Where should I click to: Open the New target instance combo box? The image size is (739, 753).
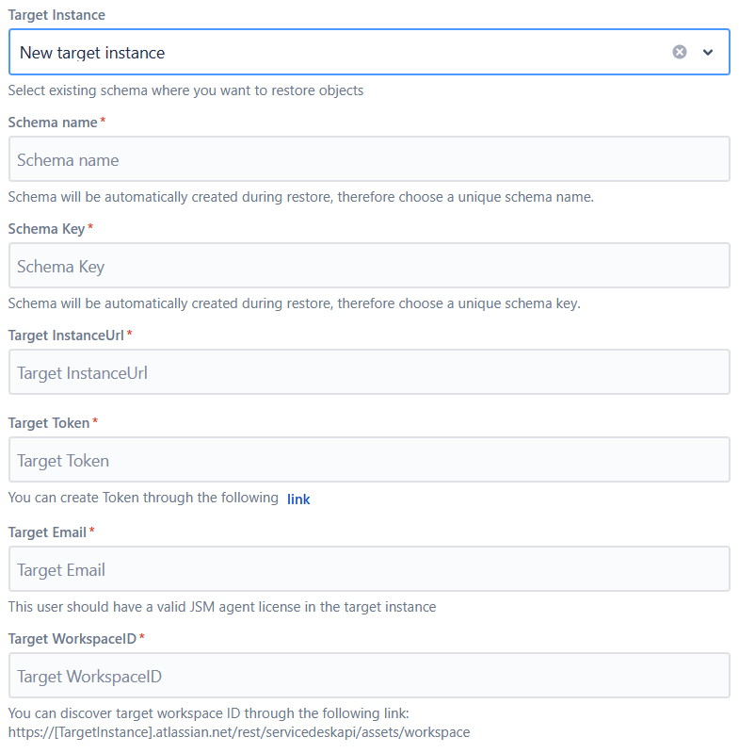369,52
